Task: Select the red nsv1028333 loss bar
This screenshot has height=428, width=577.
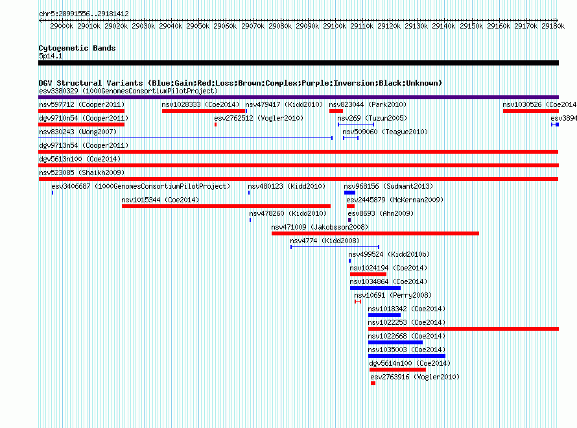Action: 204,111
